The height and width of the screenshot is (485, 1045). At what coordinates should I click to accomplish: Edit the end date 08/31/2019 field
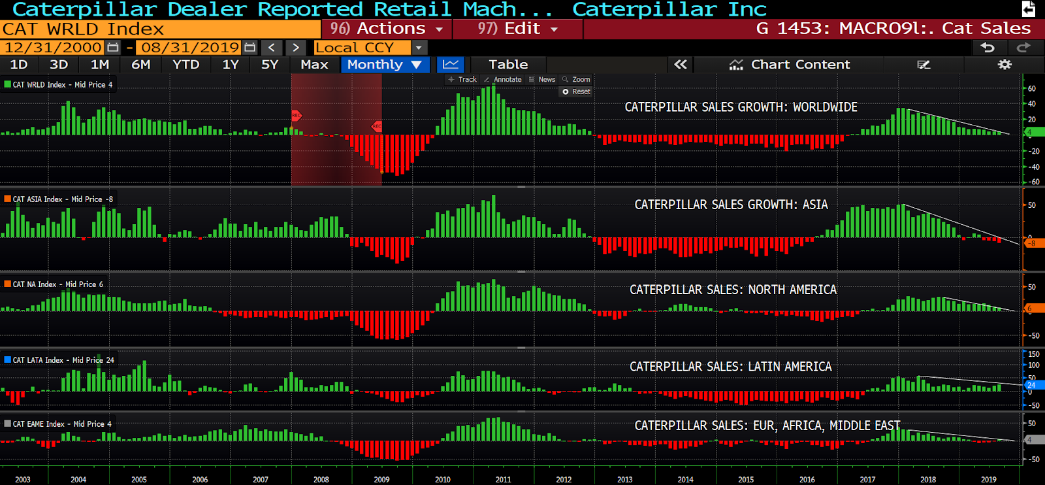[x=190, y=48]
